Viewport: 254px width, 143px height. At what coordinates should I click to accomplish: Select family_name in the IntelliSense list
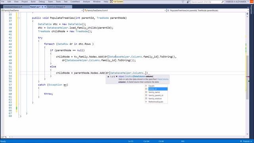coord(156,92)
